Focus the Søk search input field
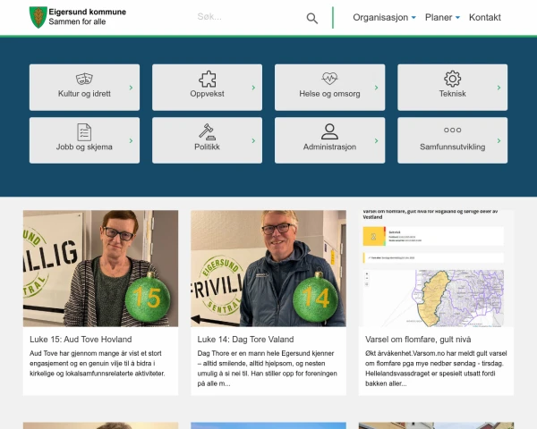This screenshot has width=537, height=429. point(250,17)
